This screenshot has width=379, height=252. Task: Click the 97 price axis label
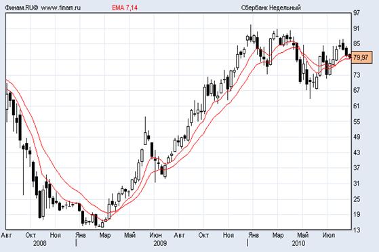click(x=356, y=13)
